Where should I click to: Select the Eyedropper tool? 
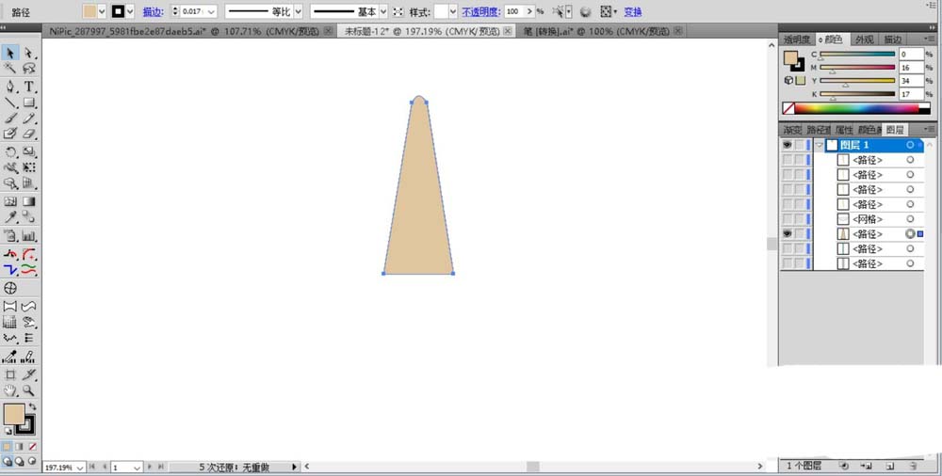[10, 217]
